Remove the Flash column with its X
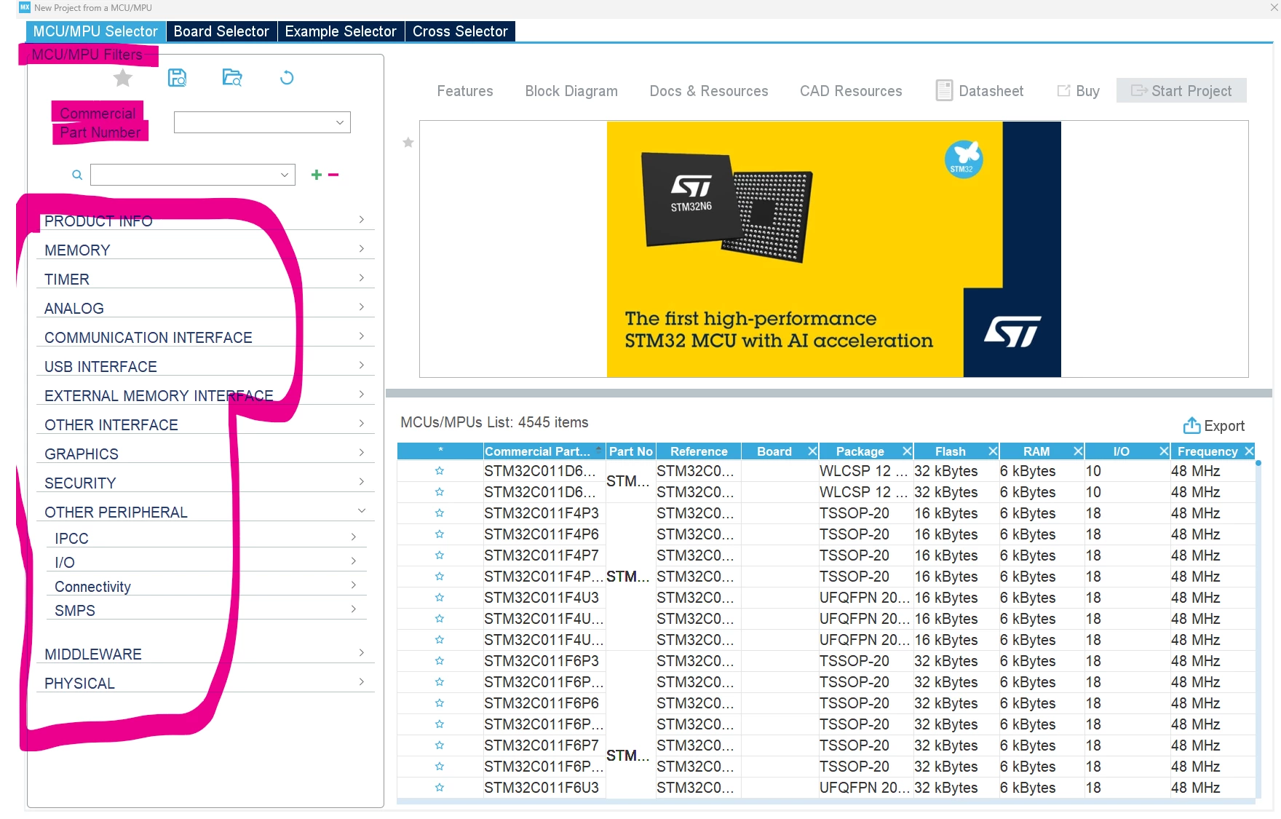This screenshot has height=819, width=1281. pos(993,451)
